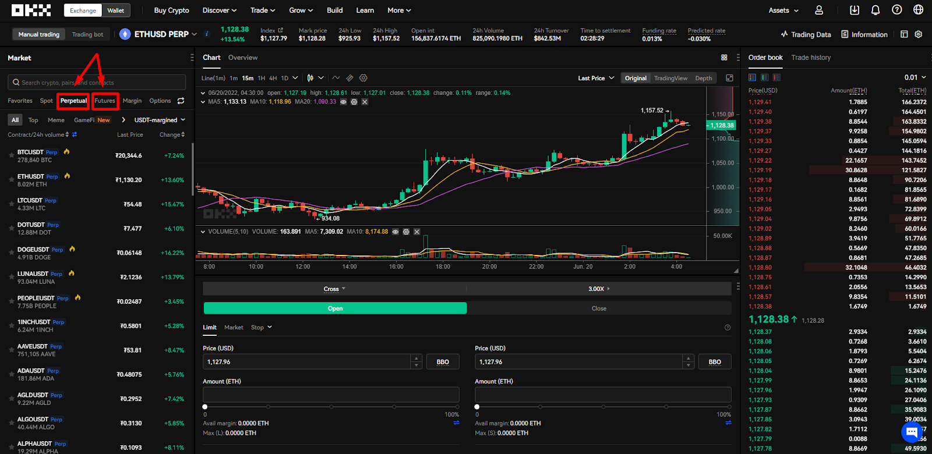Open the Trade dropdown menu
932x454 pixels.
tap(263, 10)
